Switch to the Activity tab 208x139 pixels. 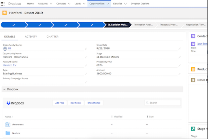pos(31,37)
